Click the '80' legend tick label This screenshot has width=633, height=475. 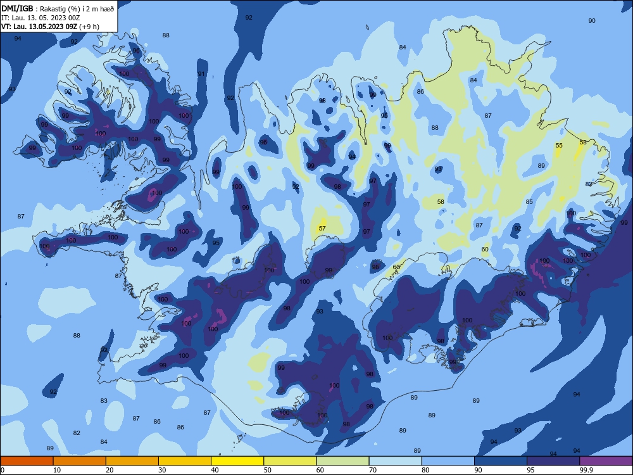pos(425,470)
